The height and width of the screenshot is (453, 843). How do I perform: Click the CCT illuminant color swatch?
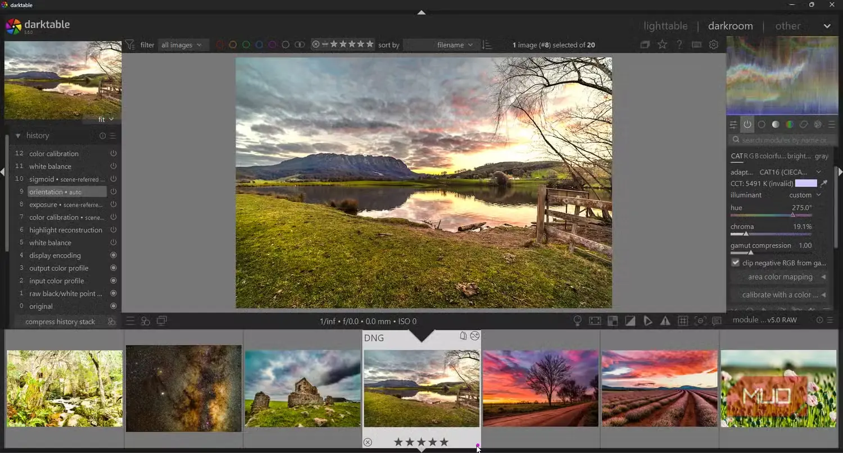click(x=806, y=184)
